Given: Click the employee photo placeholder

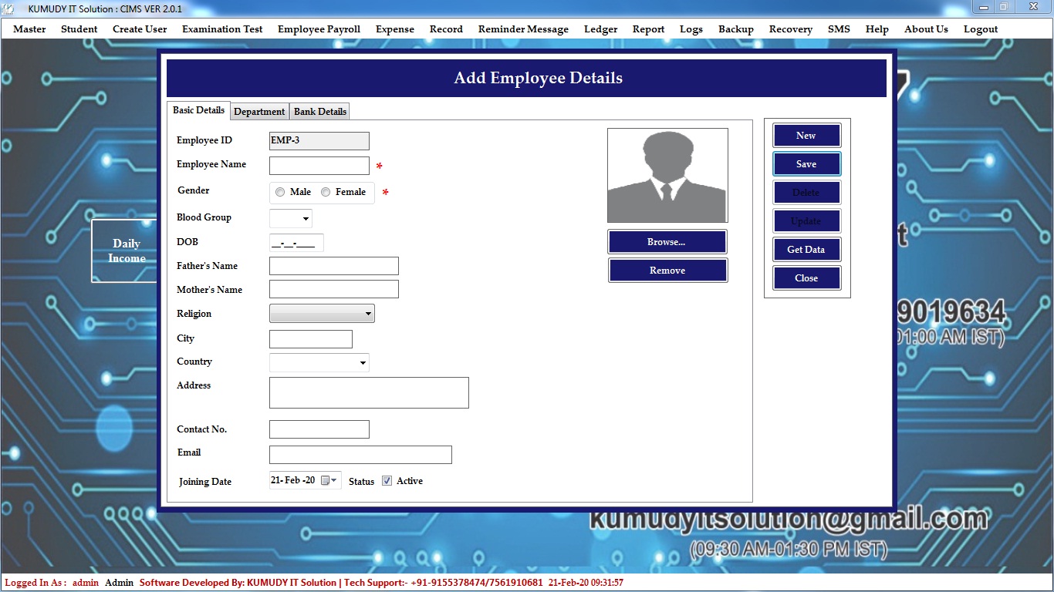Looking at the screenshot, I should pos(667,176).
